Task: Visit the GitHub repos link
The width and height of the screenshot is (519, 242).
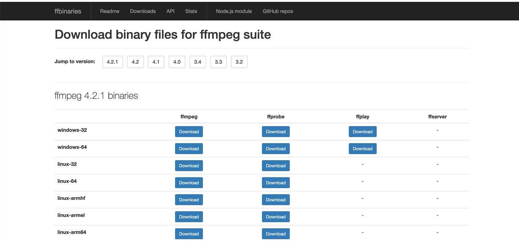Action: pos(278,11)
